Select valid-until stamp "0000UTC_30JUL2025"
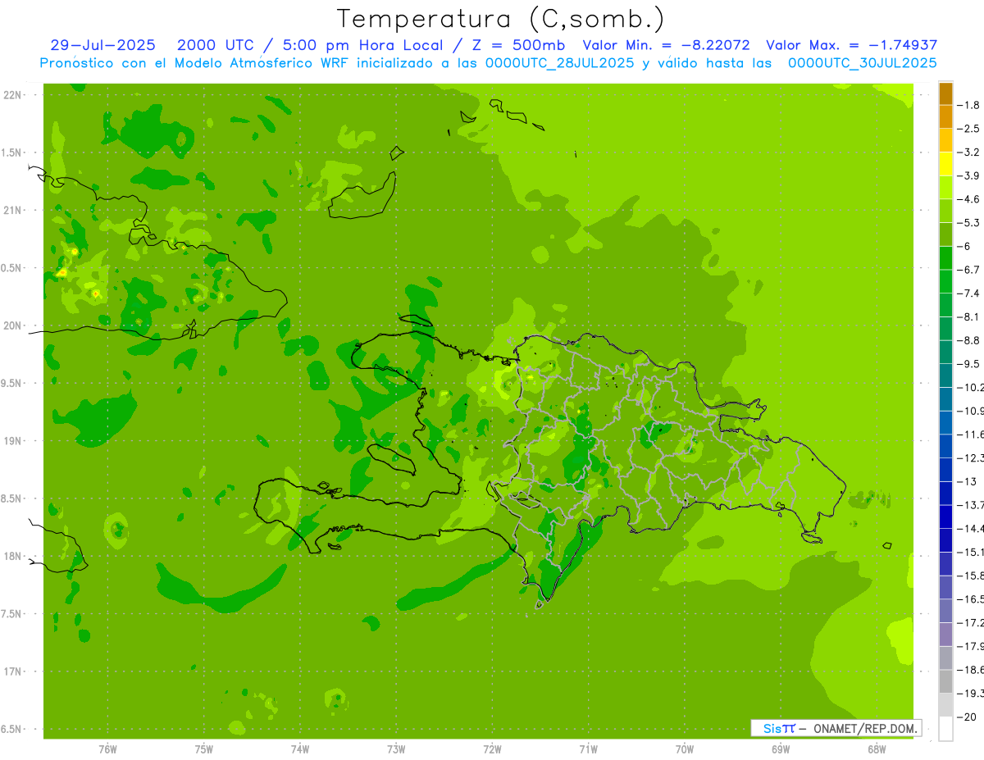 click(x=863, y=62)
